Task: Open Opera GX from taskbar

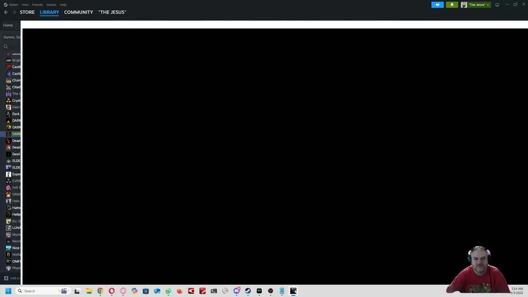Action: 123,291
